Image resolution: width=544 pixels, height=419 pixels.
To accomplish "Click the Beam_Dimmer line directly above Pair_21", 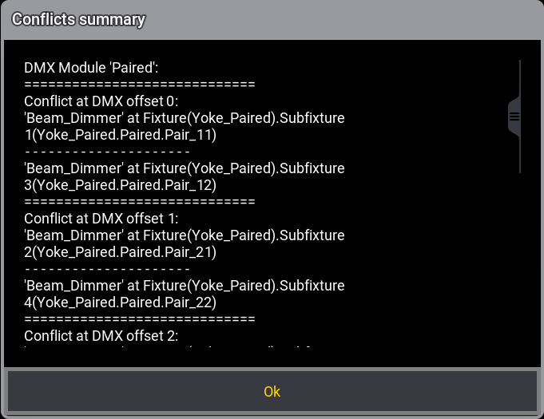I will [x=185, y=235].
